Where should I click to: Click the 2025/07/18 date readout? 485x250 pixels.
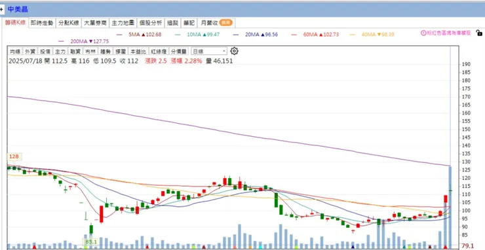tap(26, 61)
